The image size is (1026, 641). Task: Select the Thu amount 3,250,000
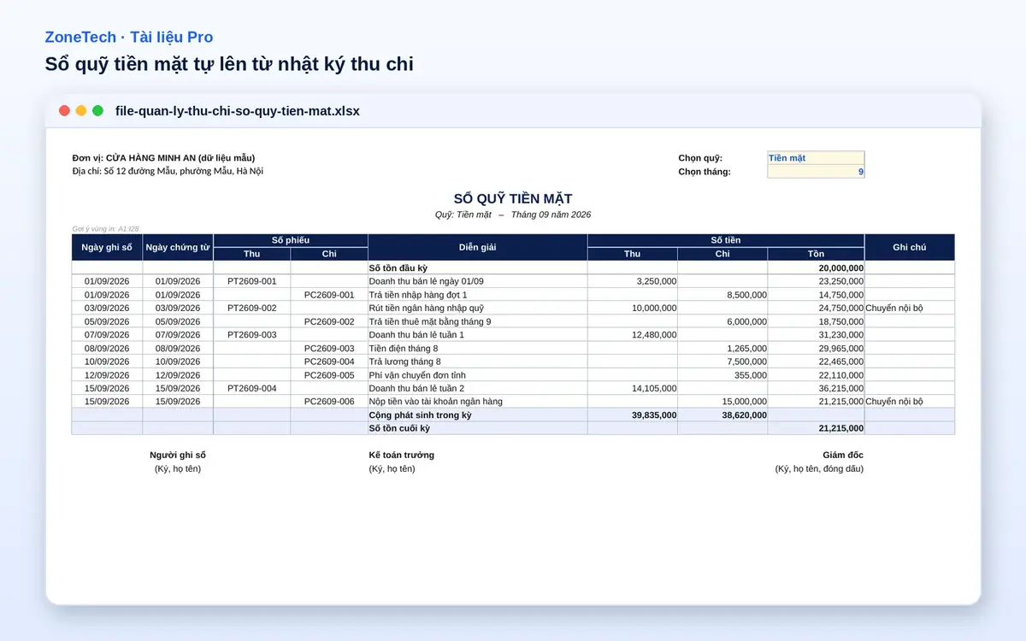[633, 281]
